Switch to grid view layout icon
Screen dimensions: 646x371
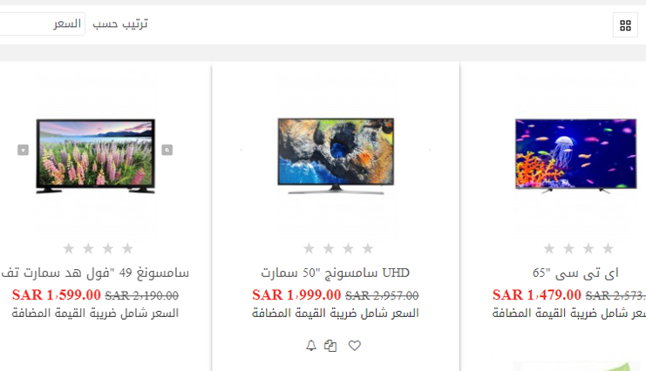pos(625,25)
